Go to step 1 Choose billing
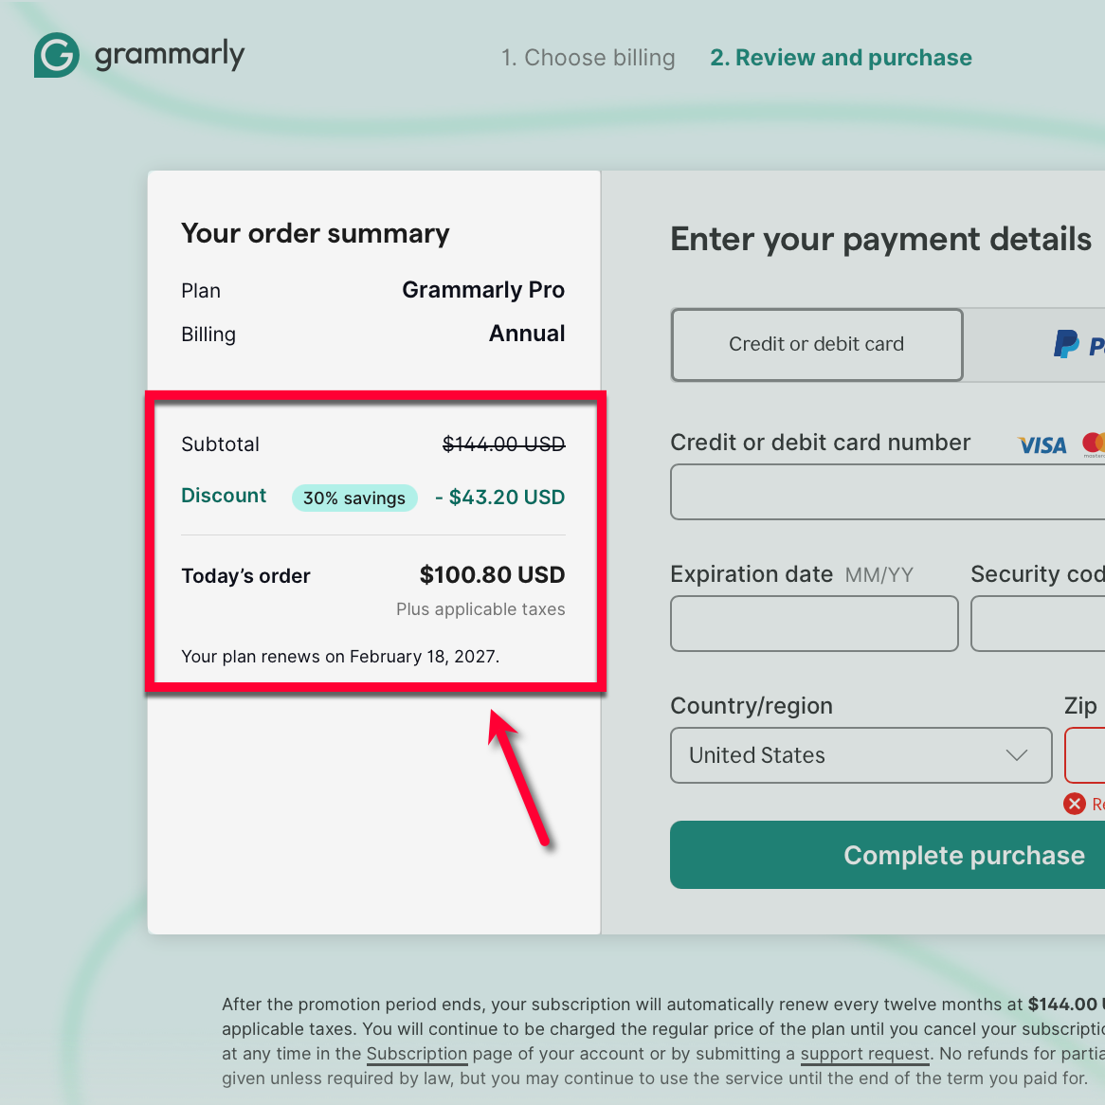 tap(588, 58)
